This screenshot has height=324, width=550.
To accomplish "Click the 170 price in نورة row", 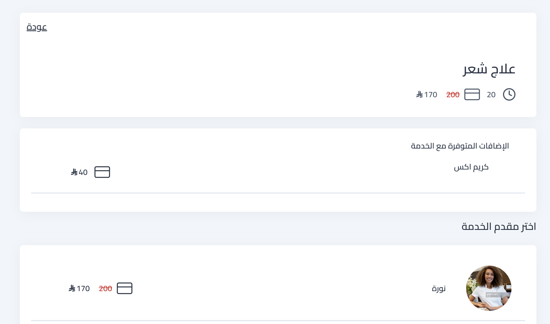I will pyautogui.click(x=83, y=289).
